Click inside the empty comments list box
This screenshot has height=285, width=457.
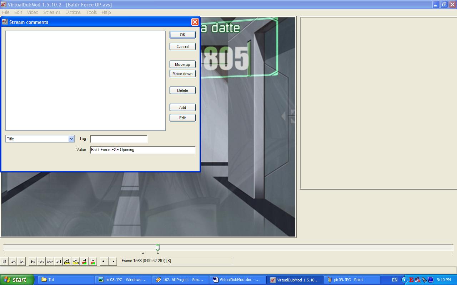coord(85,81)
